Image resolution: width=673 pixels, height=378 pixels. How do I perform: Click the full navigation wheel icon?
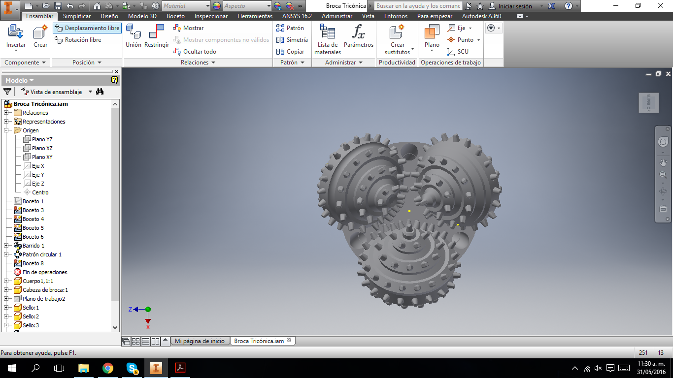[663, 142]
